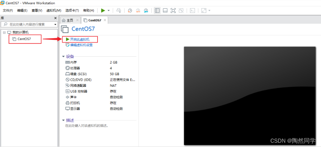This screenshot has width=321, height=147.
Task: Collapse the 描述 section
Action: click(x=63, y=120)
